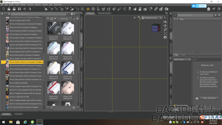Toggle the S selectable column header
The image size is (222, 125).
pos(177,19)
